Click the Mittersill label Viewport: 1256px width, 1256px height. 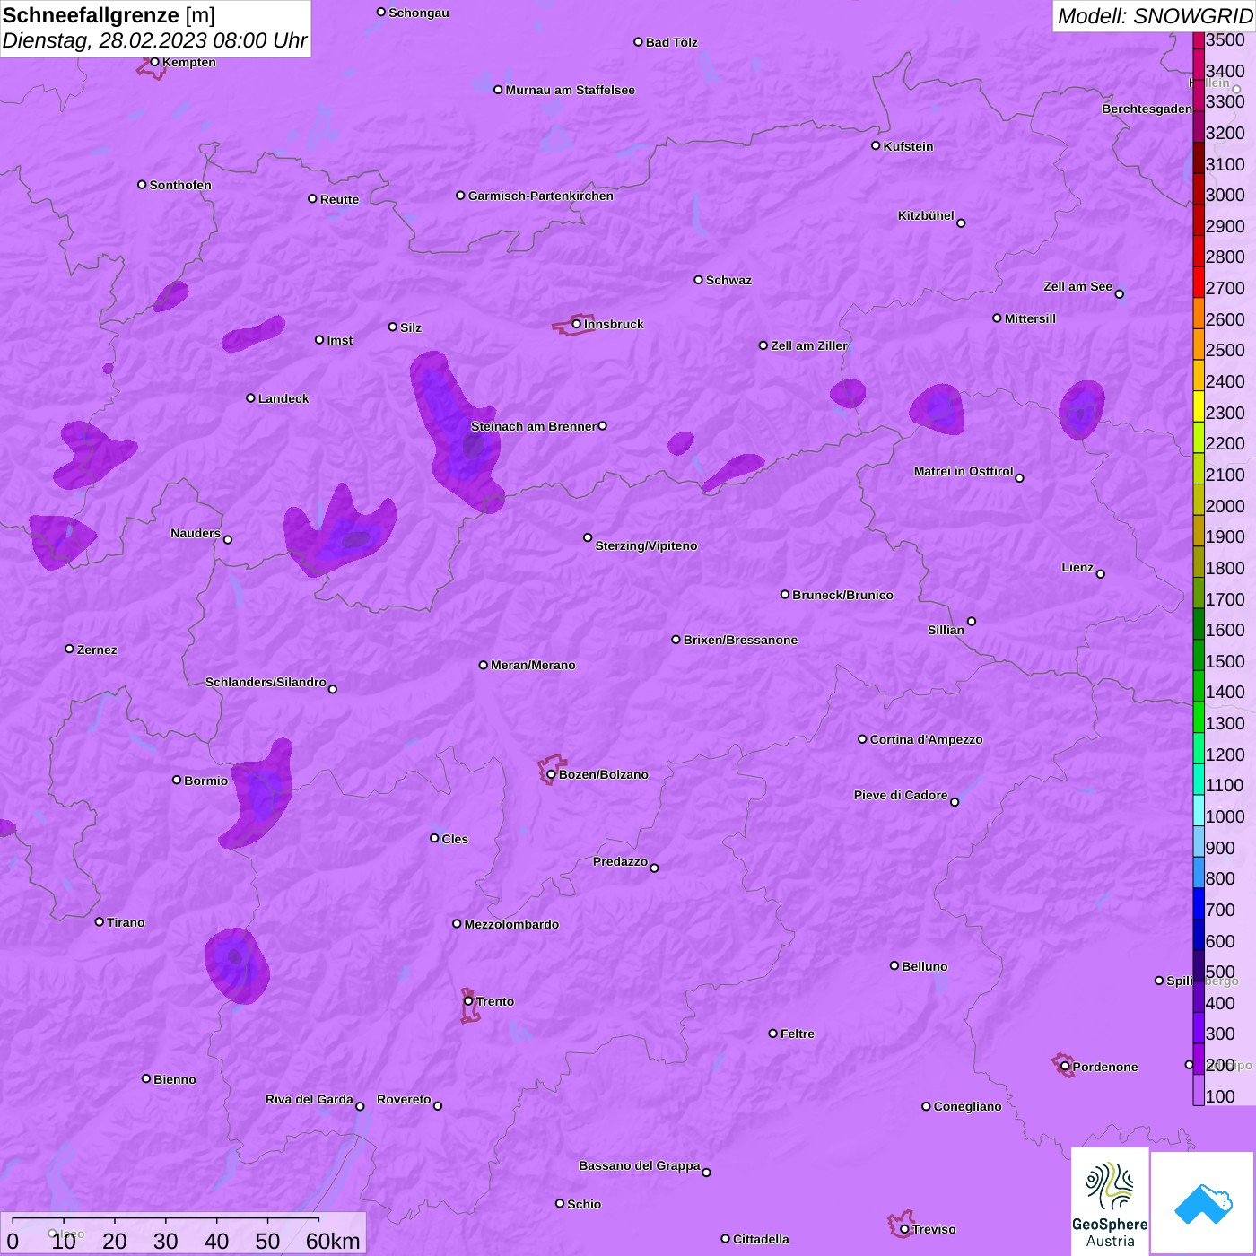(x=1030, y=318)
